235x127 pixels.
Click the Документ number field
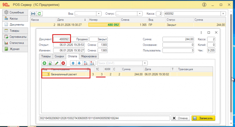62,39
